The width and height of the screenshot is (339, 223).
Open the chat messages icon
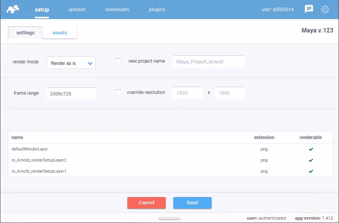point(309,9)
